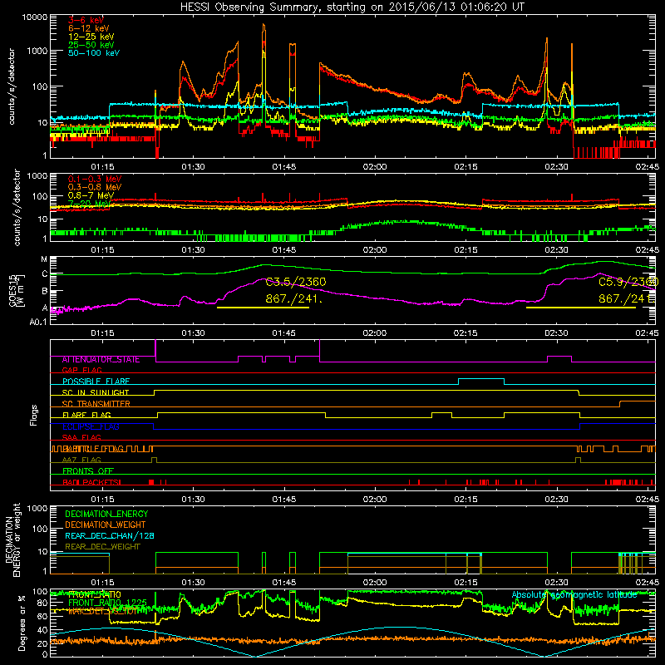This screenshot has width=665, height=665.
Task: Click the DECIMATION ENERGY or weight axis title
Action: pyautogui.click(x=12, y=539)
